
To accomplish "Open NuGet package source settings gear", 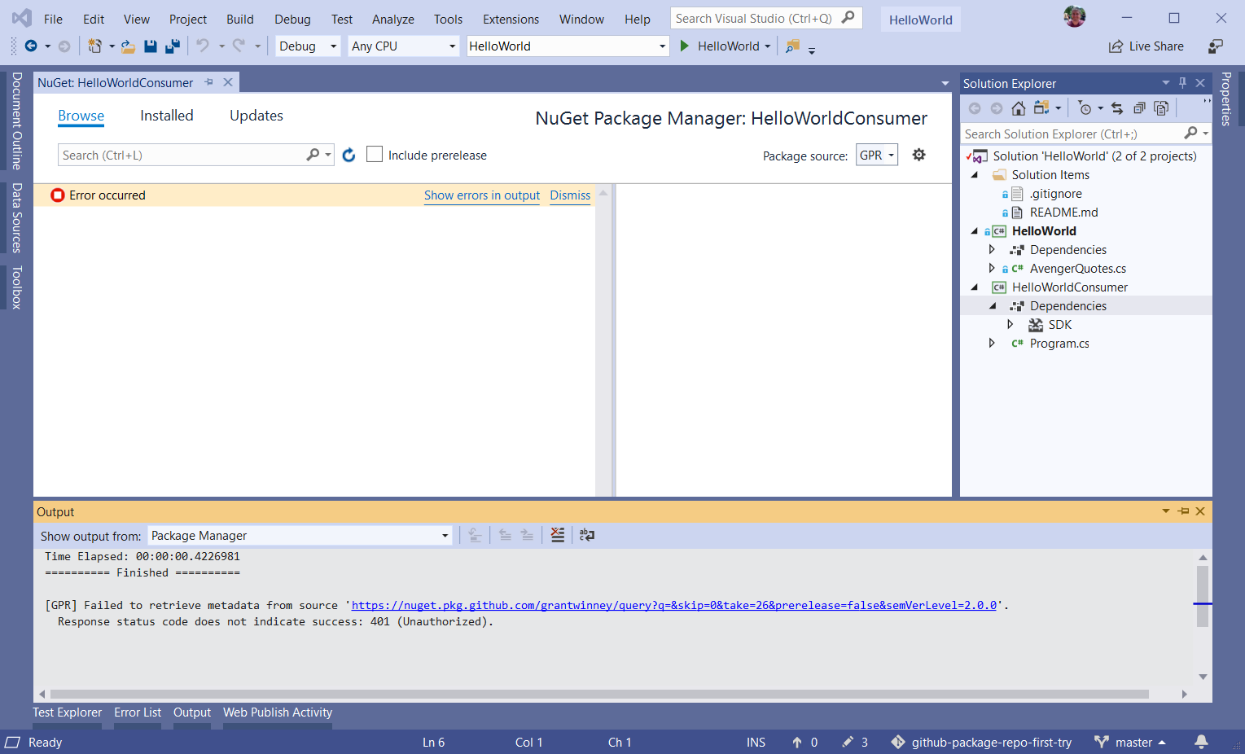I will (x=918, y=155).
